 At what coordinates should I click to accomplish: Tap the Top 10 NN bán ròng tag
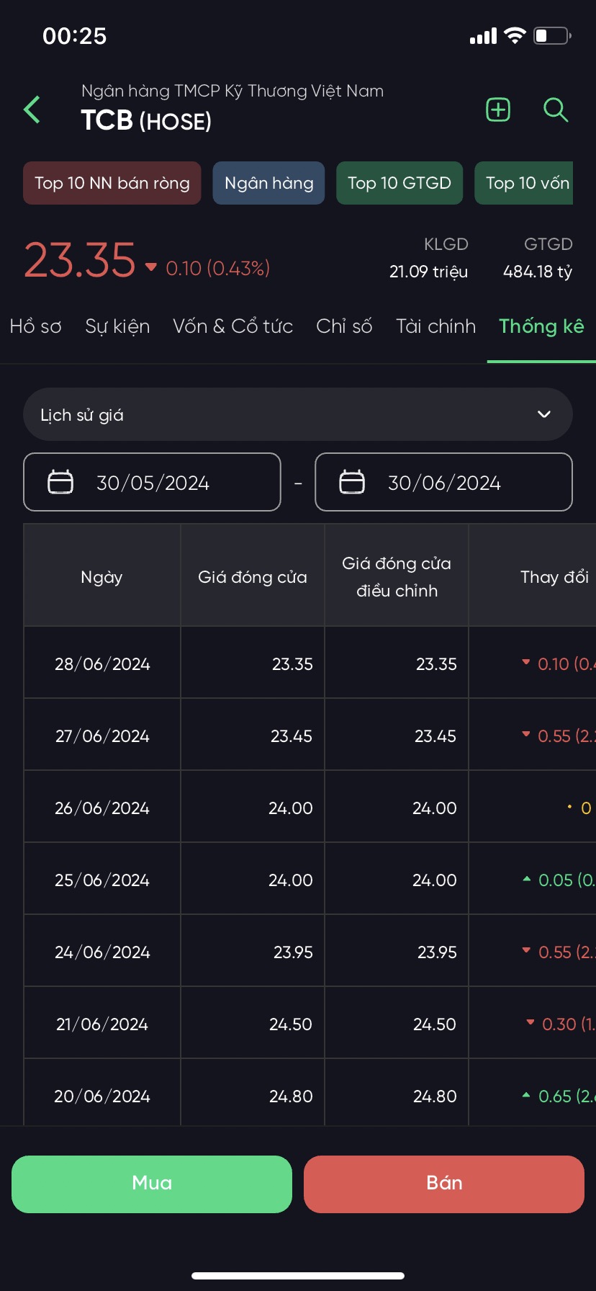[112, 183]
